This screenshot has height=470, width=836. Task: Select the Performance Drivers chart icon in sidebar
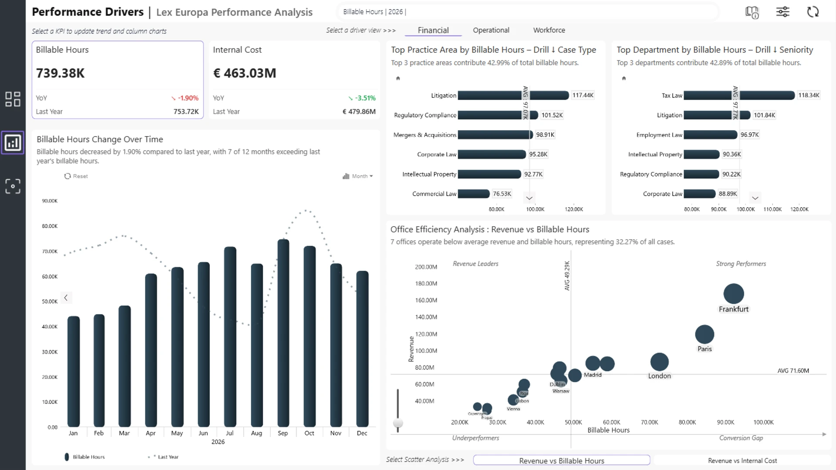tap(13, 142)
